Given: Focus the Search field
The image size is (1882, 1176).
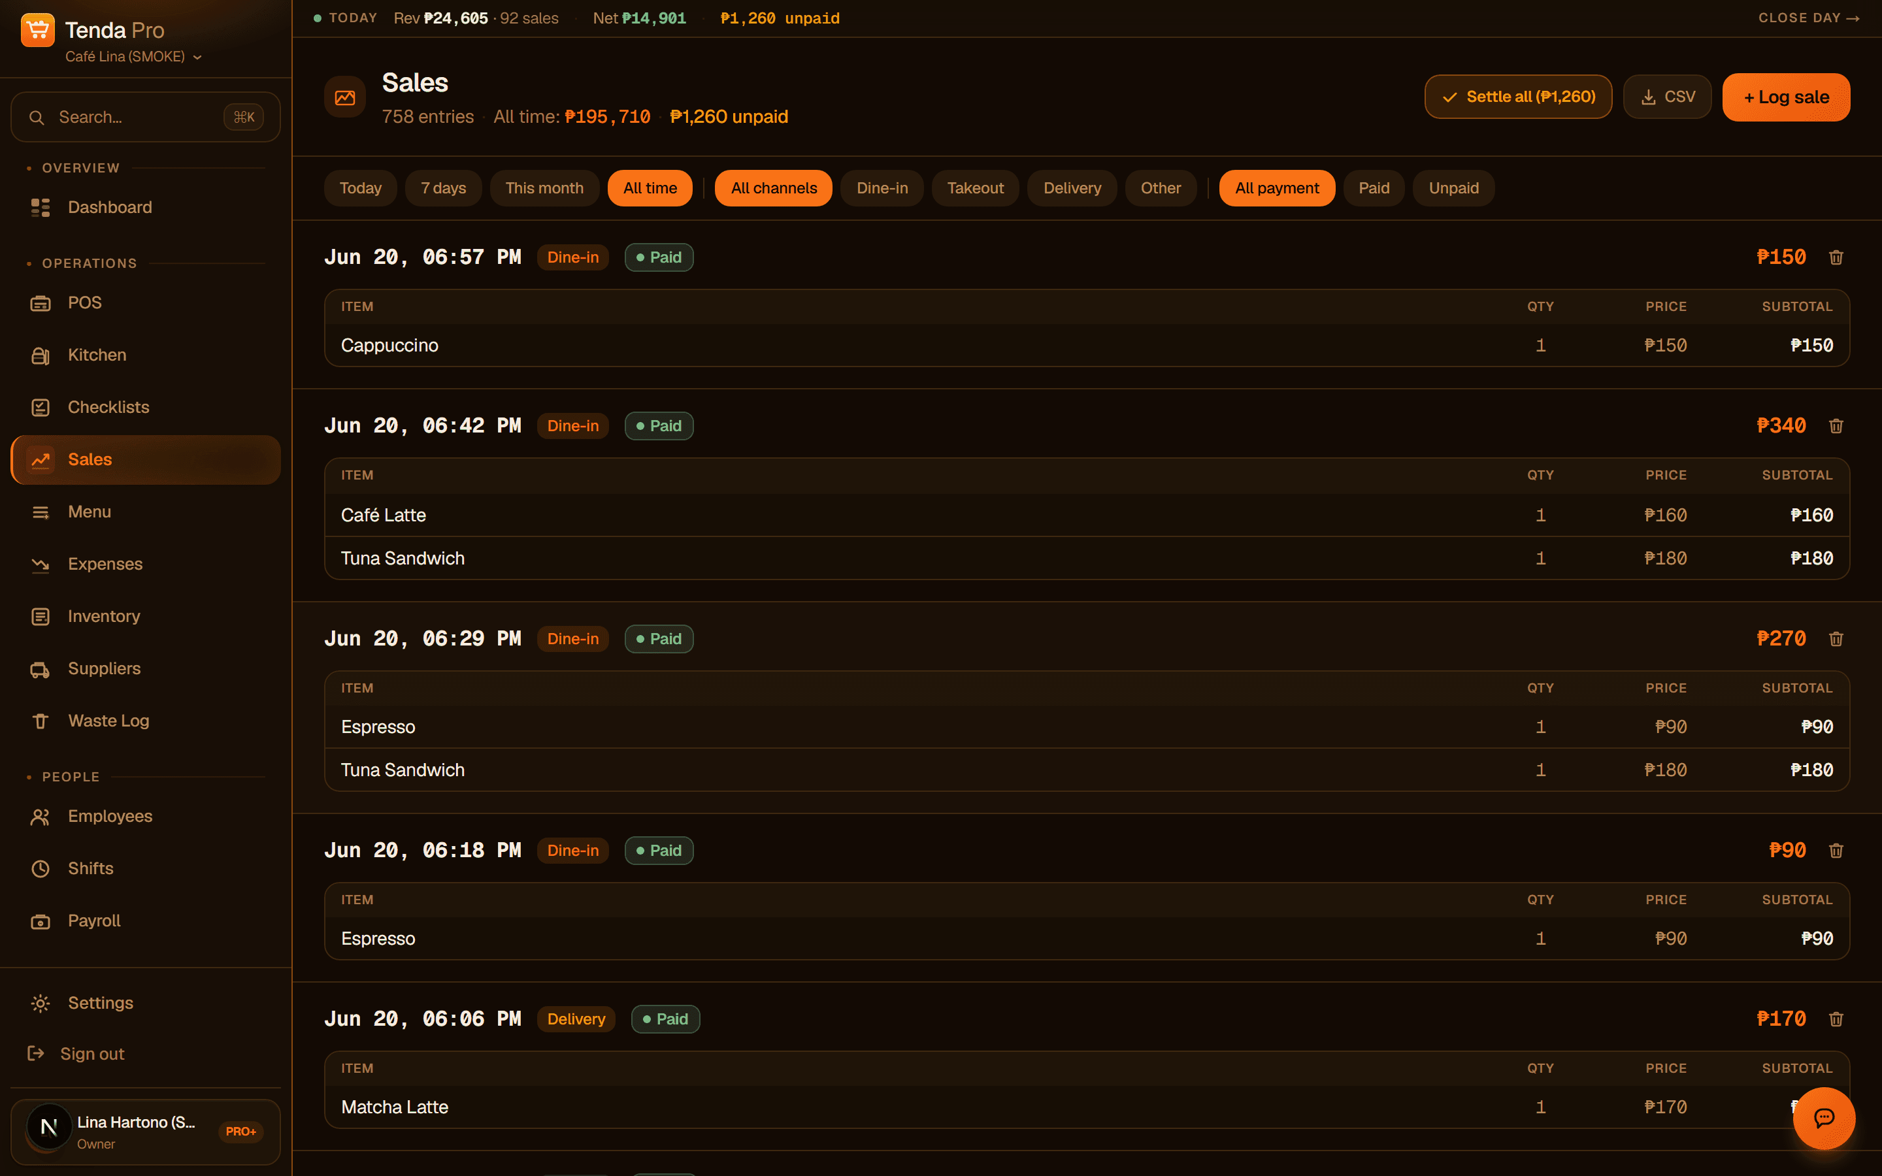Looking at the screenshot, I should 146,118.
